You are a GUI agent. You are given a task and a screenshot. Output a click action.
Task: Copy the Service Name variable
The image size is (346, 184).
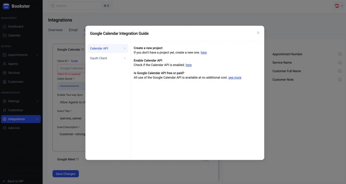click(340, 63)
